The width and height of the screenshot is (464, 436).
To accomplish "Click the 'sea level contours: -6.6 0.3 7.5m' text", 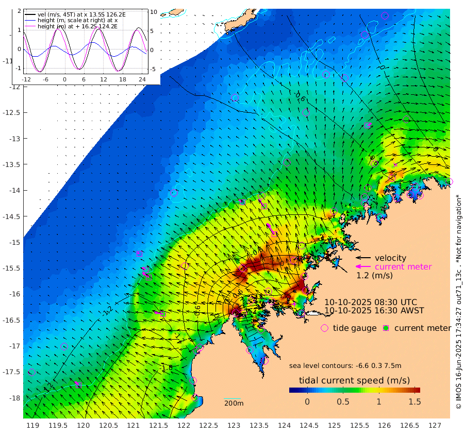I will click(345, 366).
